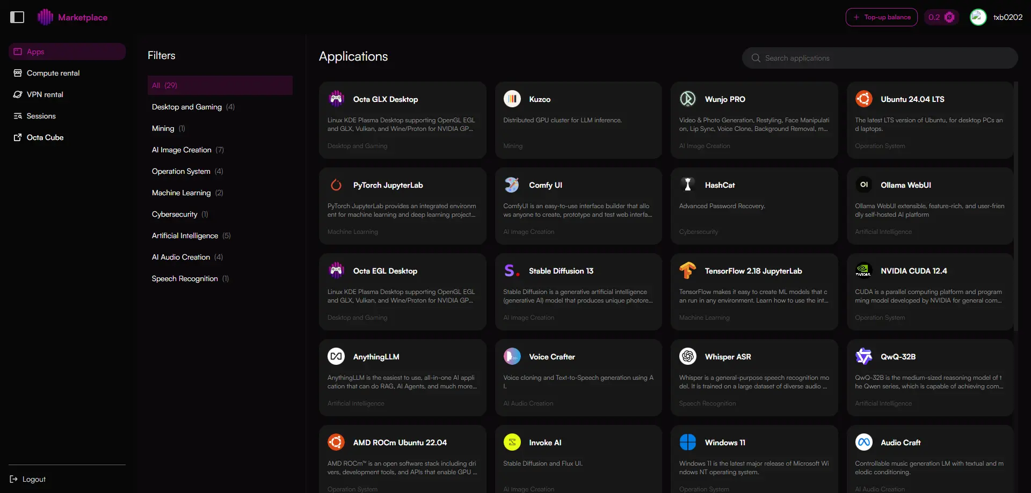Click Logout in the sidebar
Screen dimensions: 1031x493
[28, 479]
